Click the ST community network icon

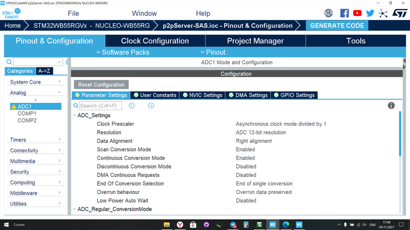pos(383,13)
